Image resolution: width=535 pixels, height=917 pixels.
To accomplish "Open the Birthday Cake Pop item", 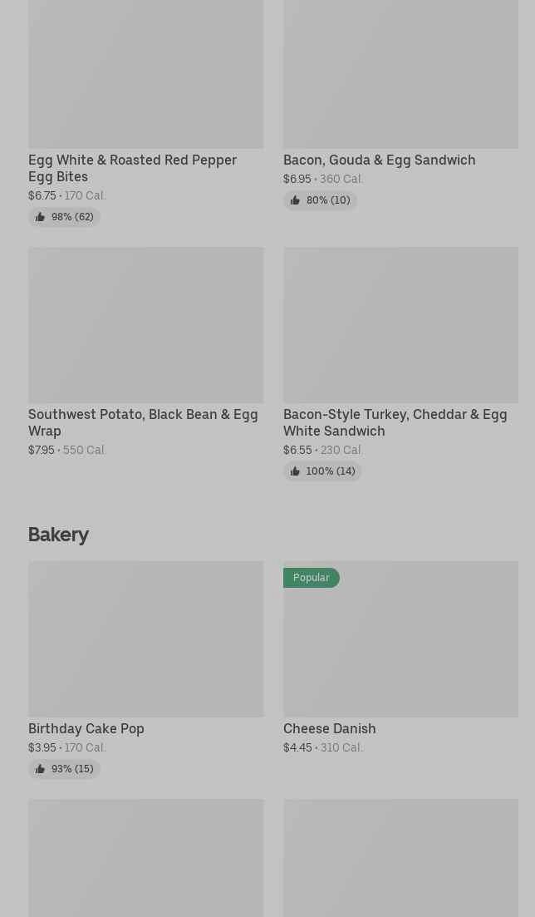I will point(86,728).
